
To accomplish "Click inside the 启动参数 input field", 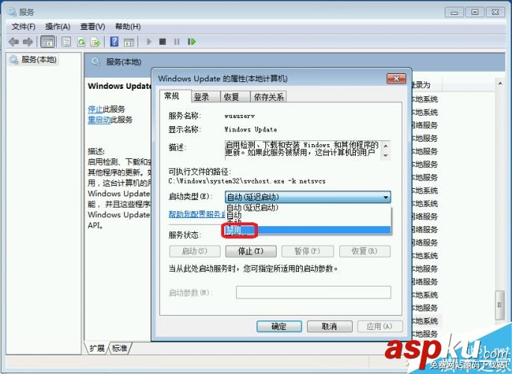I will 313,293.
